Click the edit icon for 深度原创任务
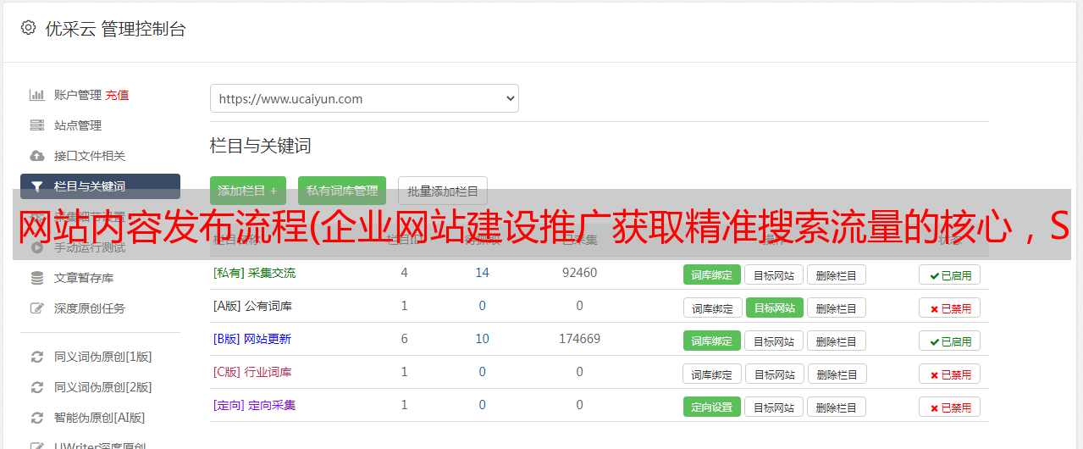Image resolution: width=1083 pixels, height=449 pixels. click(37, 308)
